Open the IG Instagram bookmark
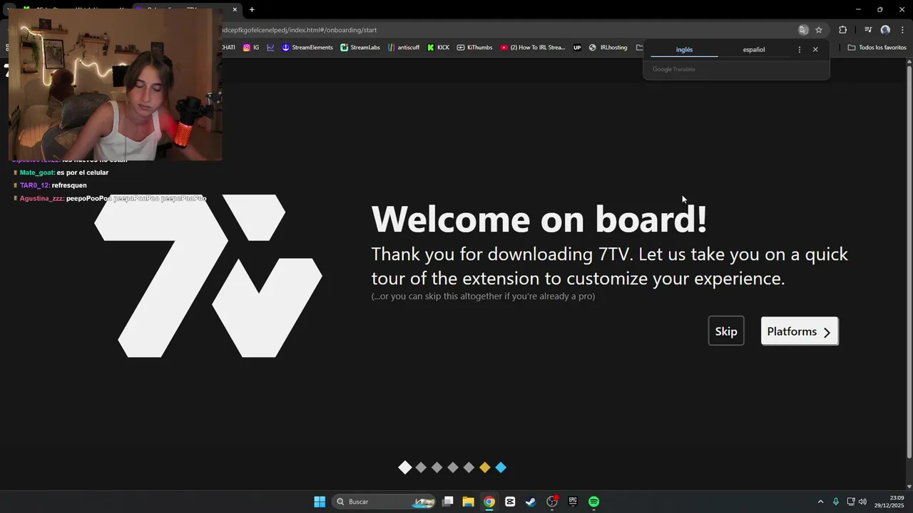The width and height of the screenshot is (913, 513). pos(251,48)
